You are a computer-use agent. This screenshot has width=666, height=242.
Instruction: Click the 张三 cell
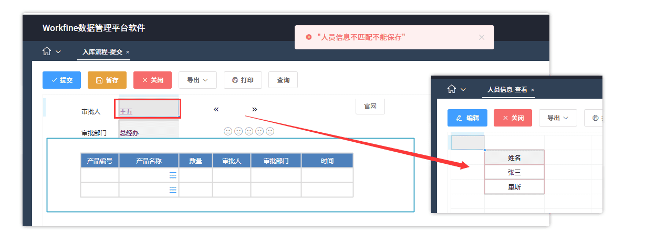514,172
